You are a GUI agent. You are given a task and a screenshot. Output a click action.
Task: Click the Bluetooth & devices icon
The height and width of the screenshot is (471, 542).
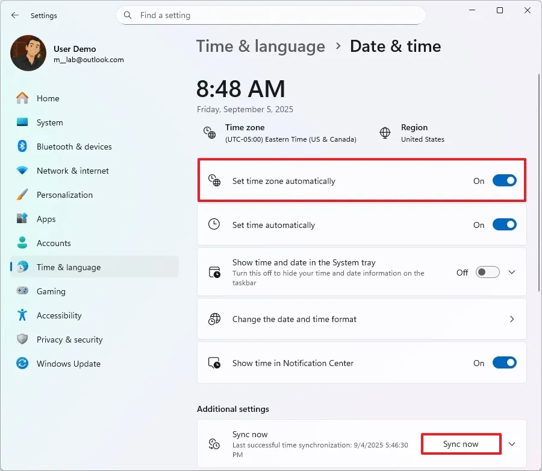22,147
